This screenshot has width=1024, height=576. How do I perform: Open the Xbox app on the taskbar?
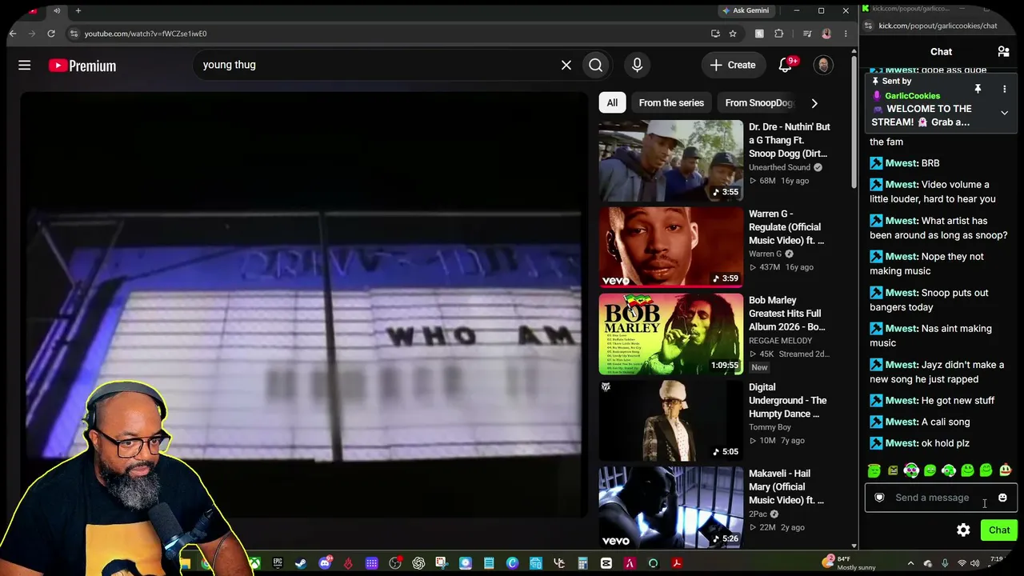click(x=254, y=563)
